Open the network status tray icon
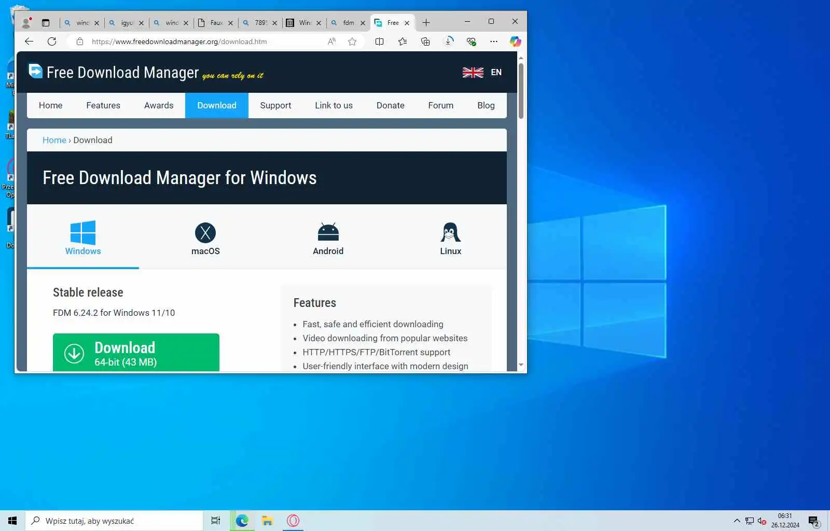Viewport: 830px width, 531px height. tap(750, 521)
